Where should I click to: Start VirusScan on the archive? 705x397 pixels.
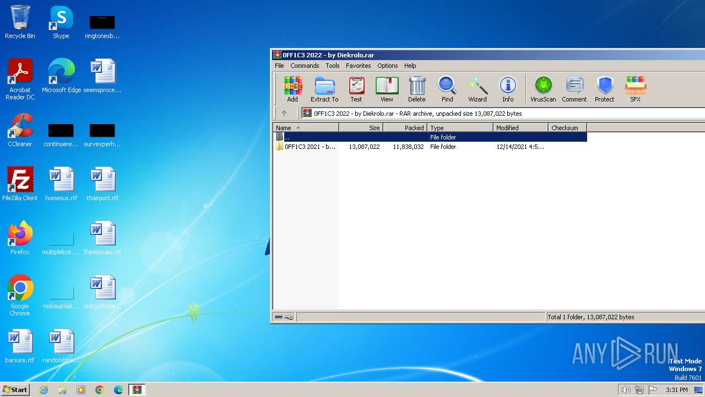coord(543,89)
